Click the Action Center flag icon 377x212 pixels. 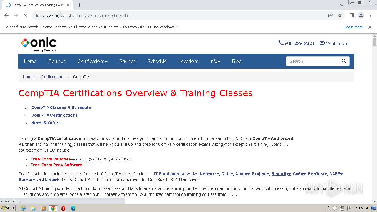coord(348,208)
